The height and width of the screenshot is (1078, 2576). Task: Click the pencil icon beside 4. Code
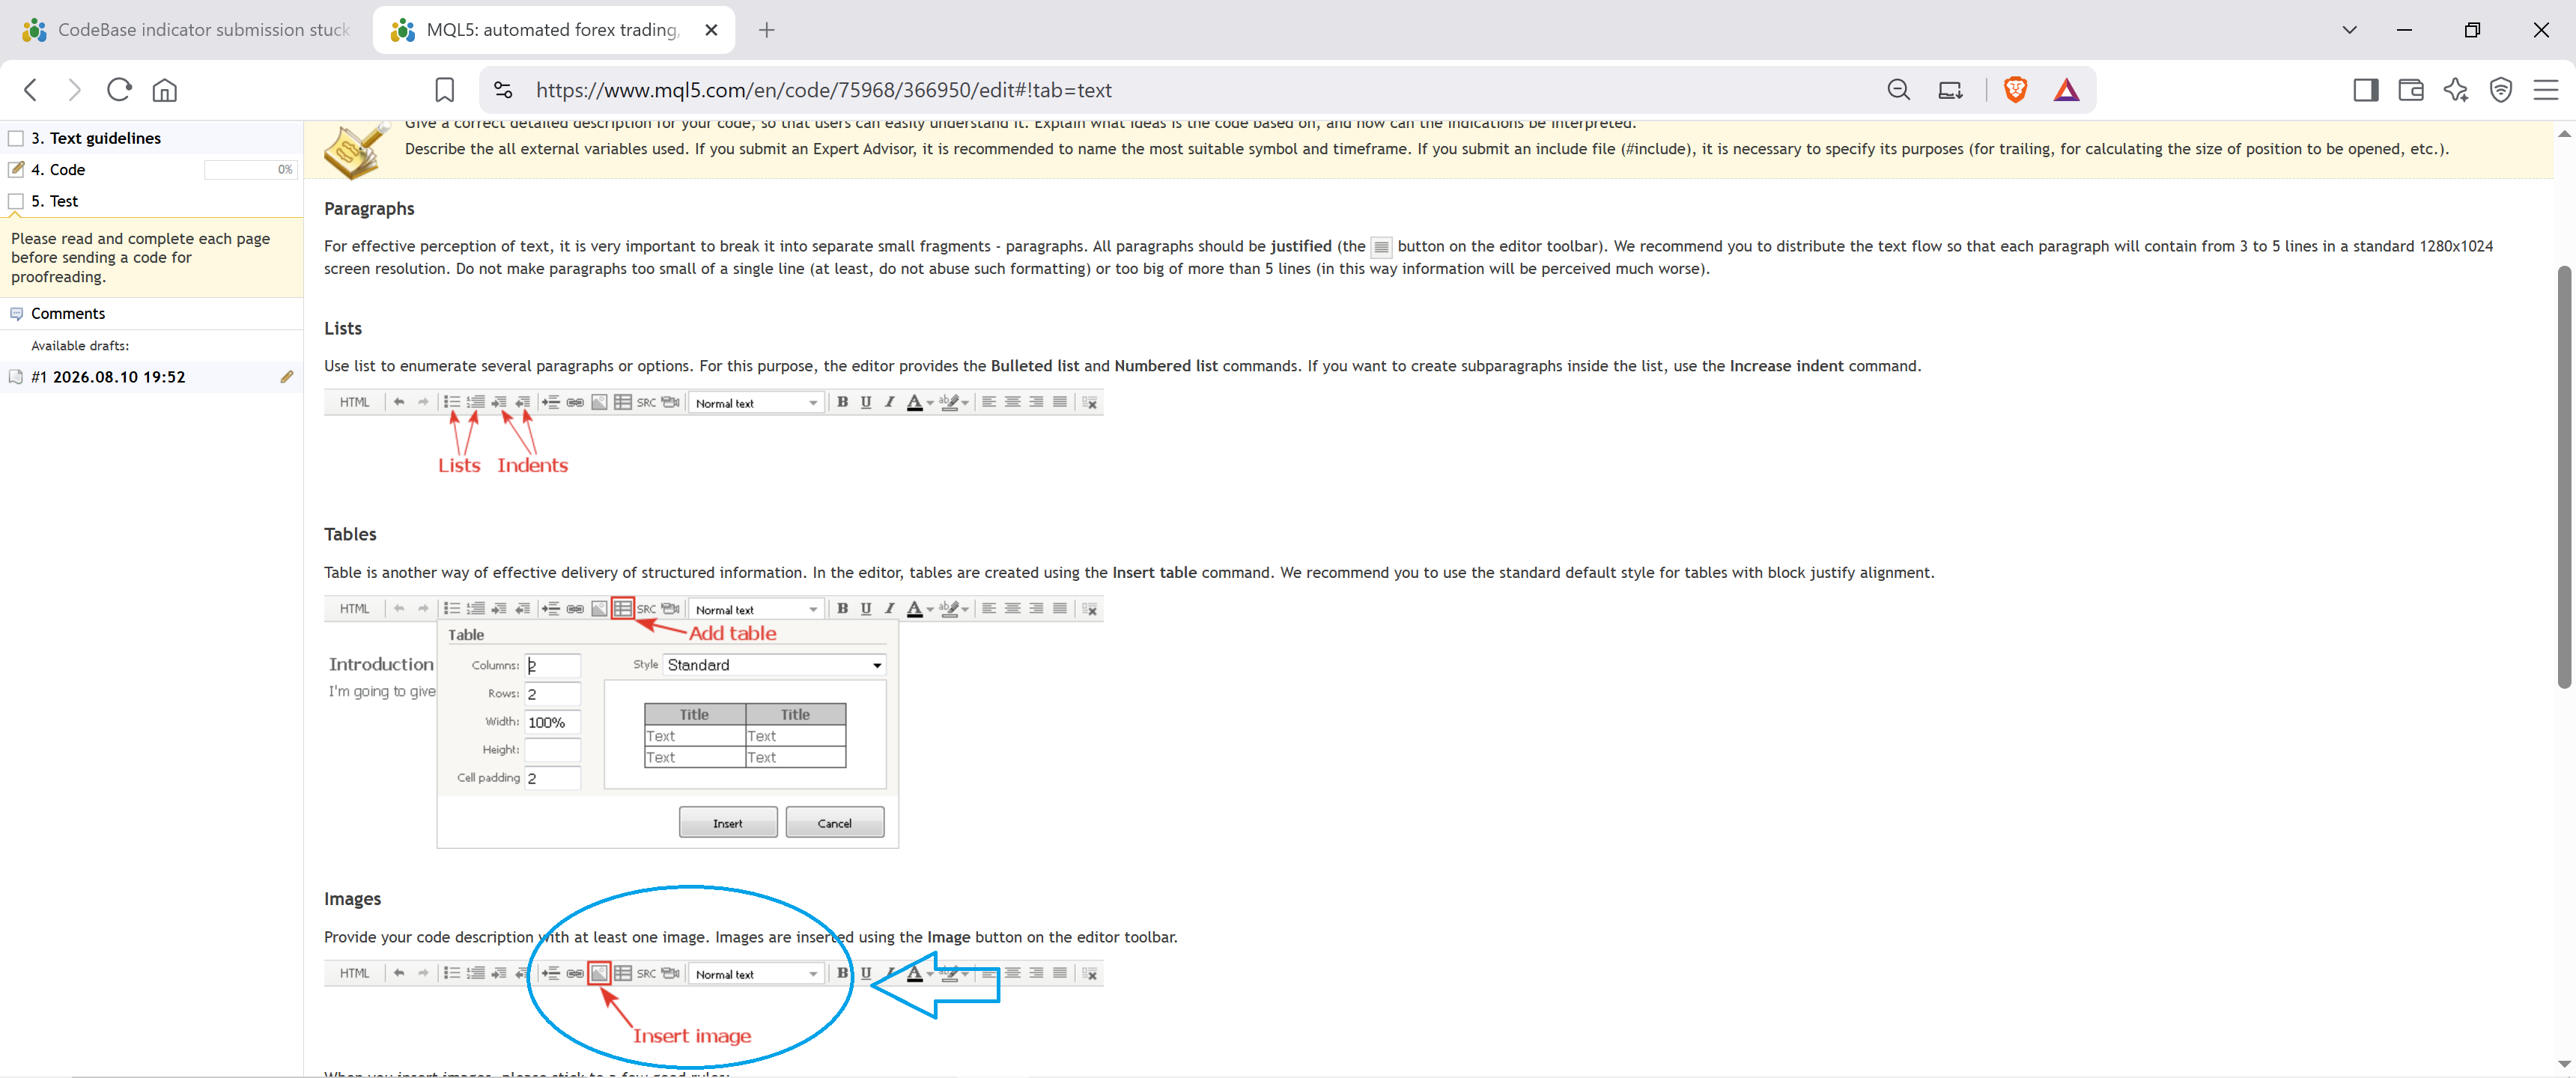coord(16,169)
